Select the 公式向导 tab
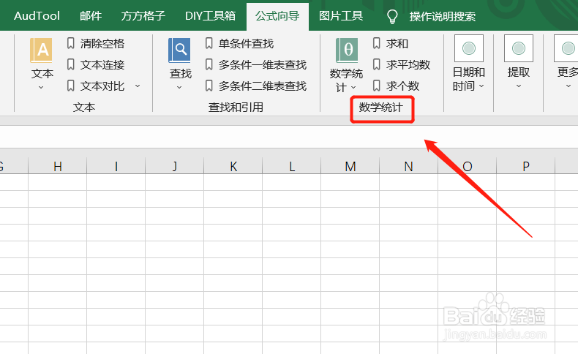Viewport: 578px width, 354px height. click(277, 16)
